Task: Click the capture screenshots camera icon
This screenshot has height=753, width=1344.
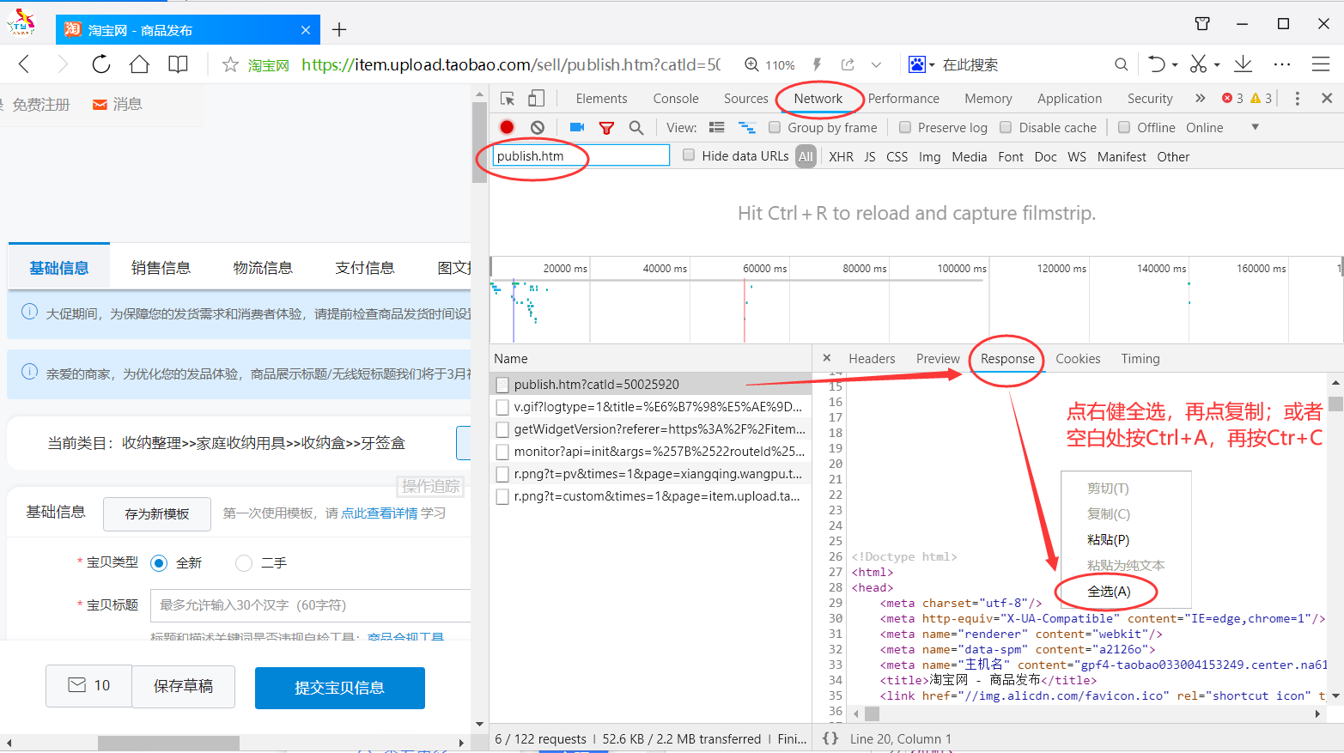Action: [x=577, y=127]
